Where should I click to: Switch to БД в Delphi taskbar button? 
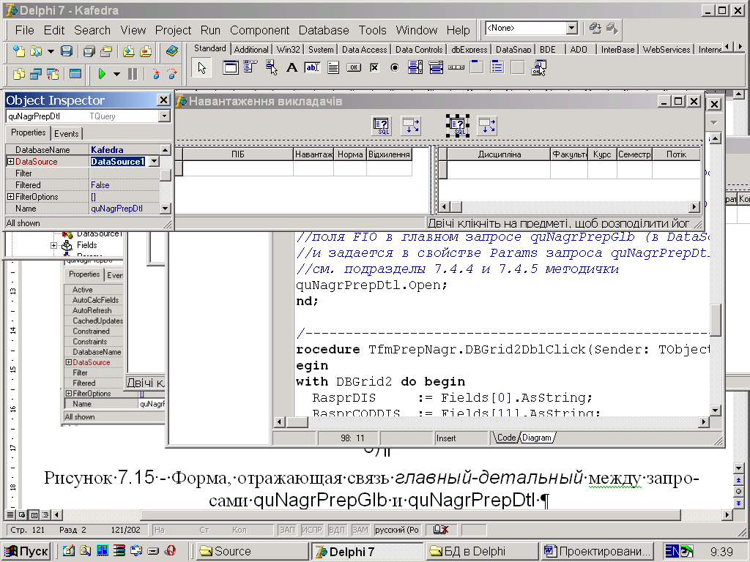tap(482, 551)
